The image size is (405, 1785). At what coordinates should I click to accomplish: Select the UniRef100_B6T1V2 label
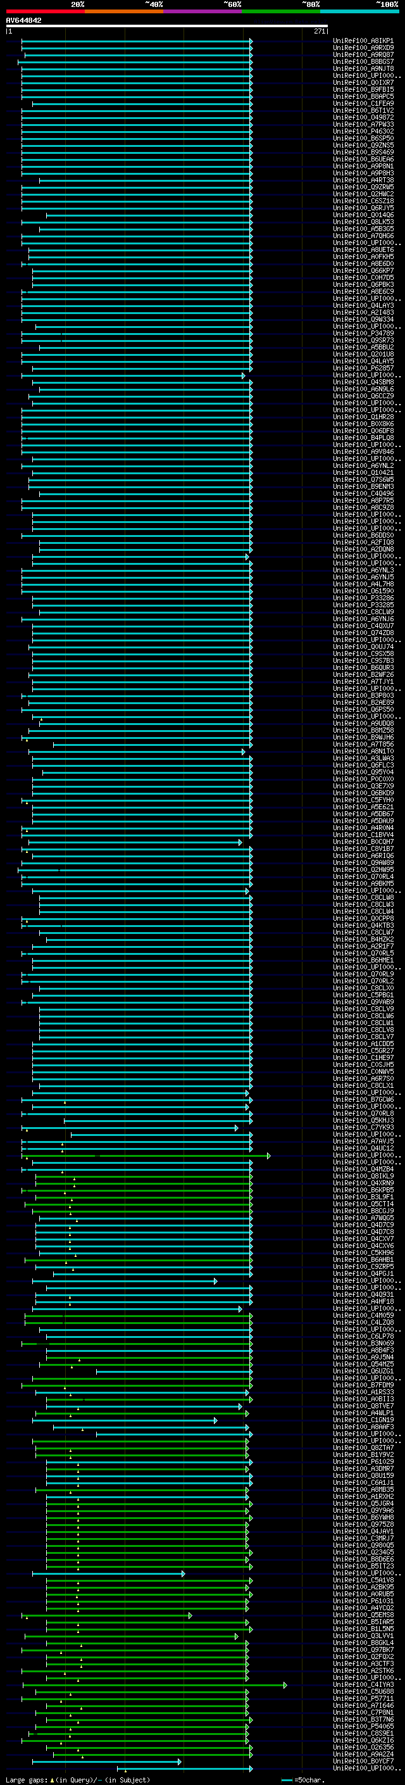tap(363, 110)
